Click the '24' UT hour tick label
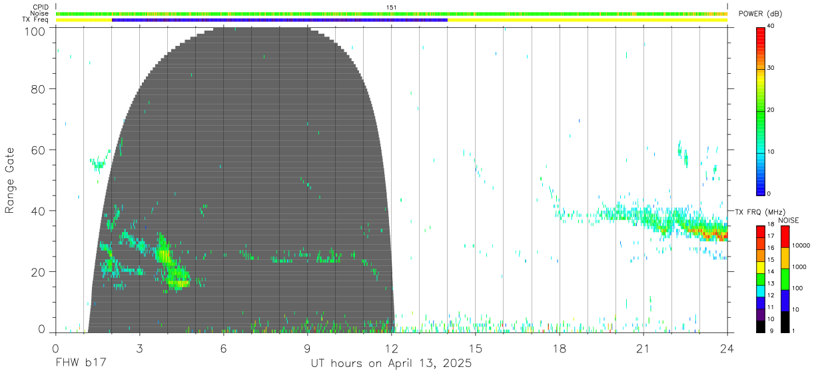This screenshot has width=818, height=377. coord(727,348)
